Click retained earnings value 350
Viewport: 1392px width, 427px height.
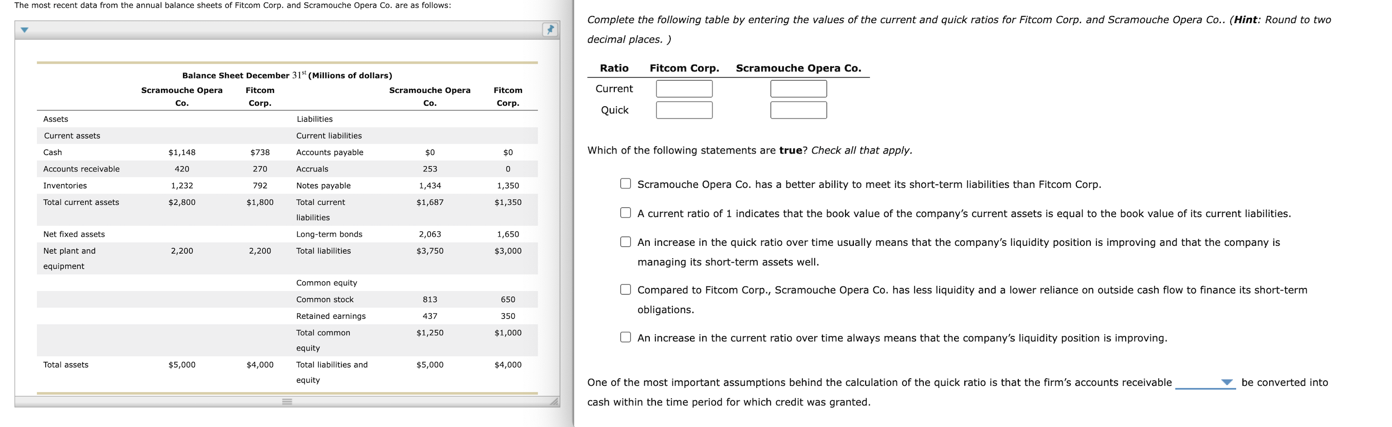click(x=508, y=316)
